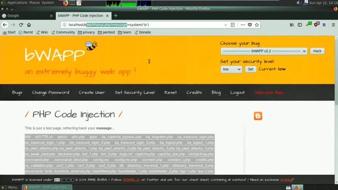Screen dimensions: 338x190
Task: Go to Change Password page
Action: pyautogui.click(x=51, y=92)
